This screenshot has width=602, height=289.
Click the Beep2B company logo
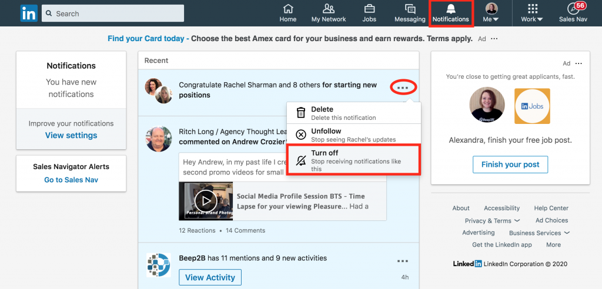tap(159, 265)
